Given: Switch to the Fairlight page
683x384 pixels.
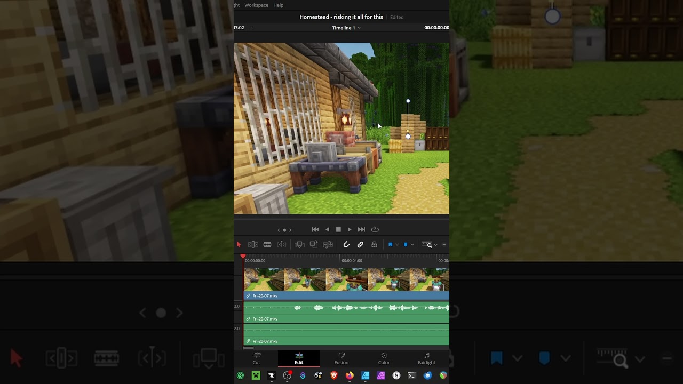Looking at the screenshot, I should coord(426,358).
